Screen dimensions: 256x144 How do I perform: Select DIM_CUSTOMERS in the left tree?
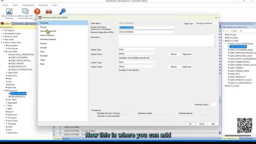[18, 94]
